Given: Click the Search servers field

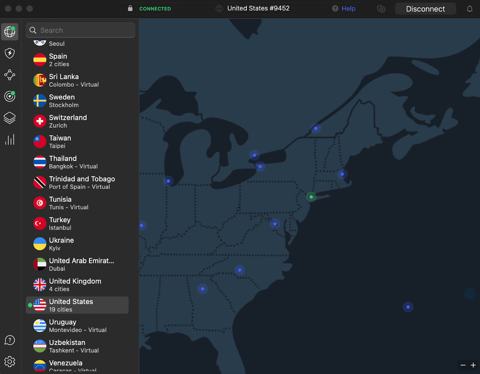Looking at the screenshot, I should click(x=80, y=30).
